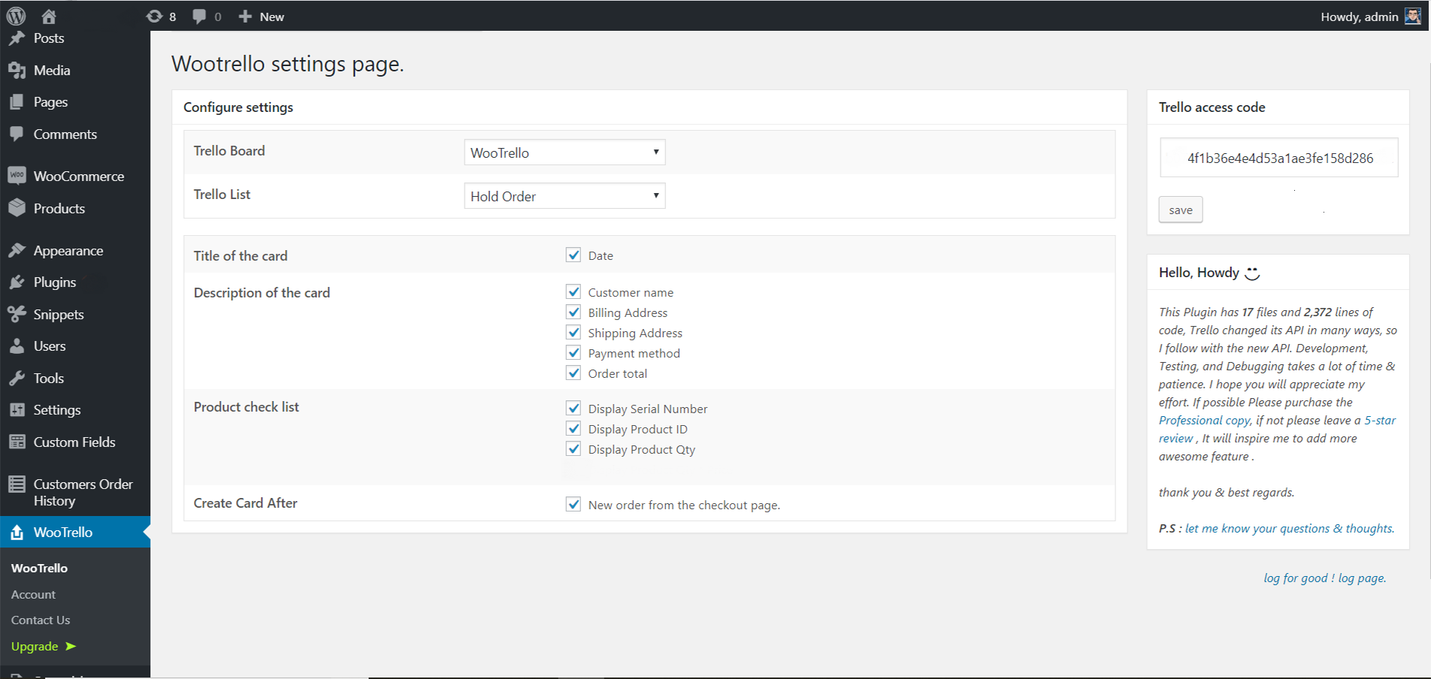Screen dimensions: 1431x679
Task: Open the Products menu label
Action: click(59, 208)
